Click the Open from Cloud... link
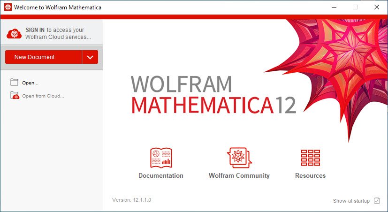The image size is (388, 212). [43, 96]
